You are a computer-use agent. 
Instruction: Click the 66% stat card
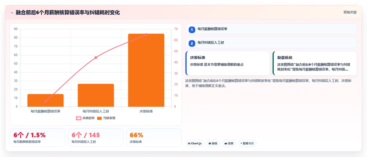coord(154,138)
